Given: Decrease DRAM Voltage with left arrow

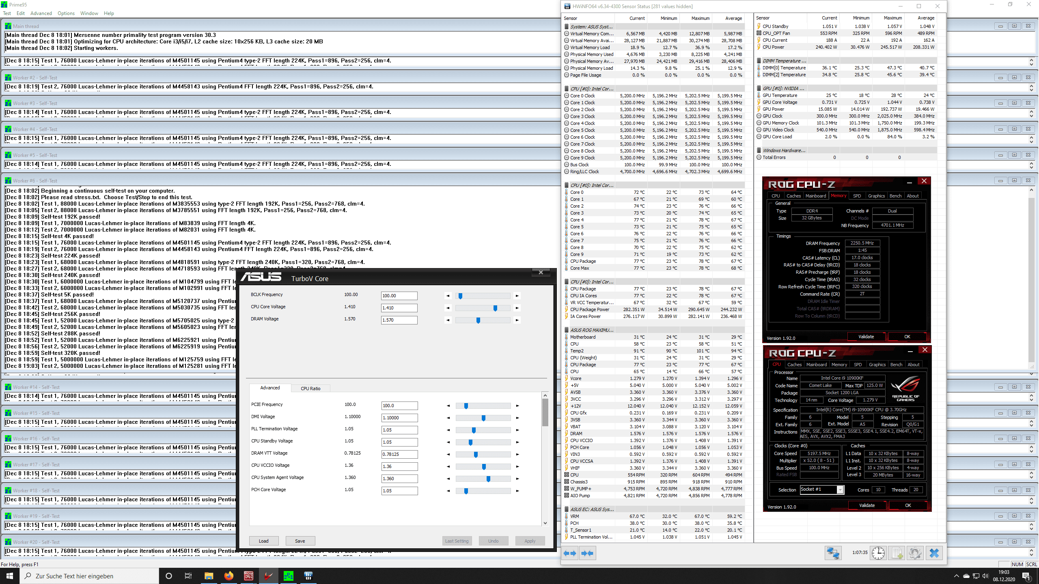Looking at the screenshot, I should coord(448,320).
